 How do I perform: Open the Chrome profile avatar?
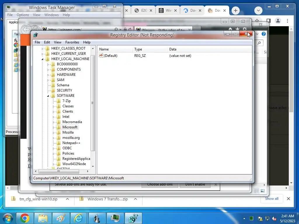[278, 21]
